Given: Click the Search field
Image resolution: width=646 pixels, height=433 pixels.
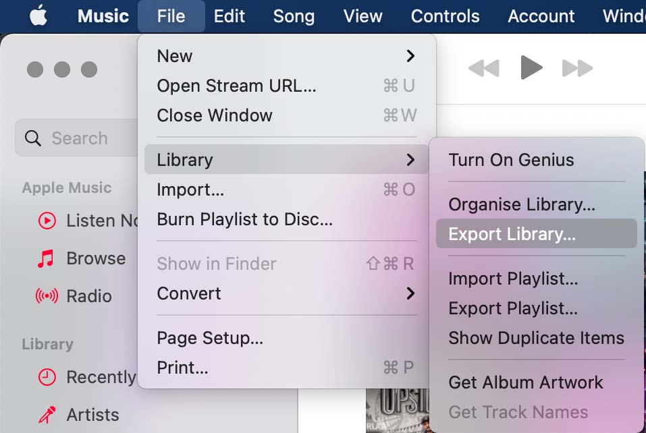Looking at the screenshot, I should (x=78, y=138).
